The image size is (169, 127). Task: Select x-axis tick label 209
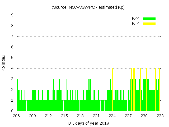[32, 116]
